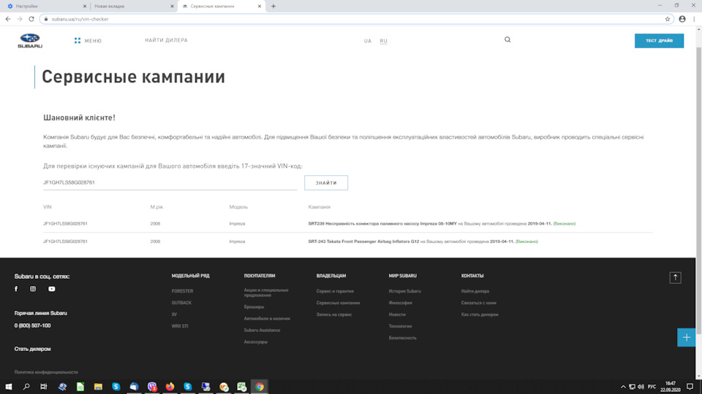702x394 pixels.
Task: Open Философия footer link
Action: coord(400,303)
